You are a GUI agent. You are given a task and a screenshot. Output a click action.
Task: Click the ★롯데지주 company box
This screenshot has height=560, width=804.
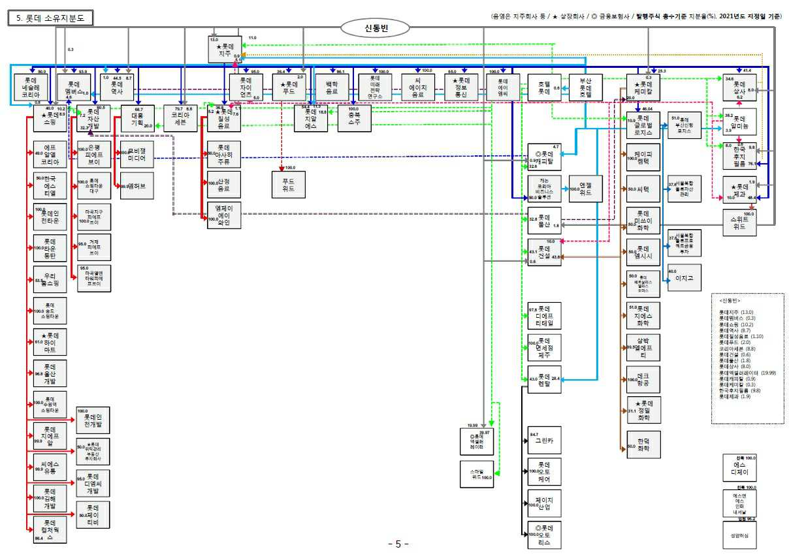(x=225, y=49)
